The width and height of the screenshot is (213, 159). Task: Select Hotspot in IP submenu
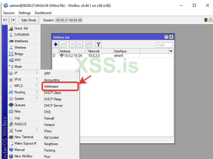tap(60, 125)
